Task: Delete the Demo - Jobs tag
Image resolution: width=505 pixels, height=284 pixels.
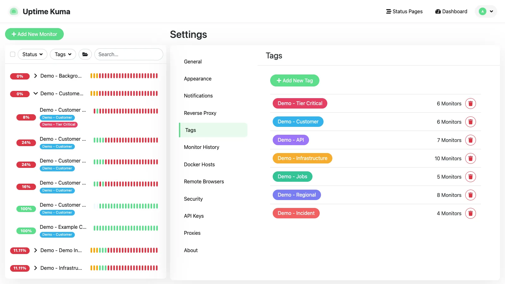Action: pos(470,177)
